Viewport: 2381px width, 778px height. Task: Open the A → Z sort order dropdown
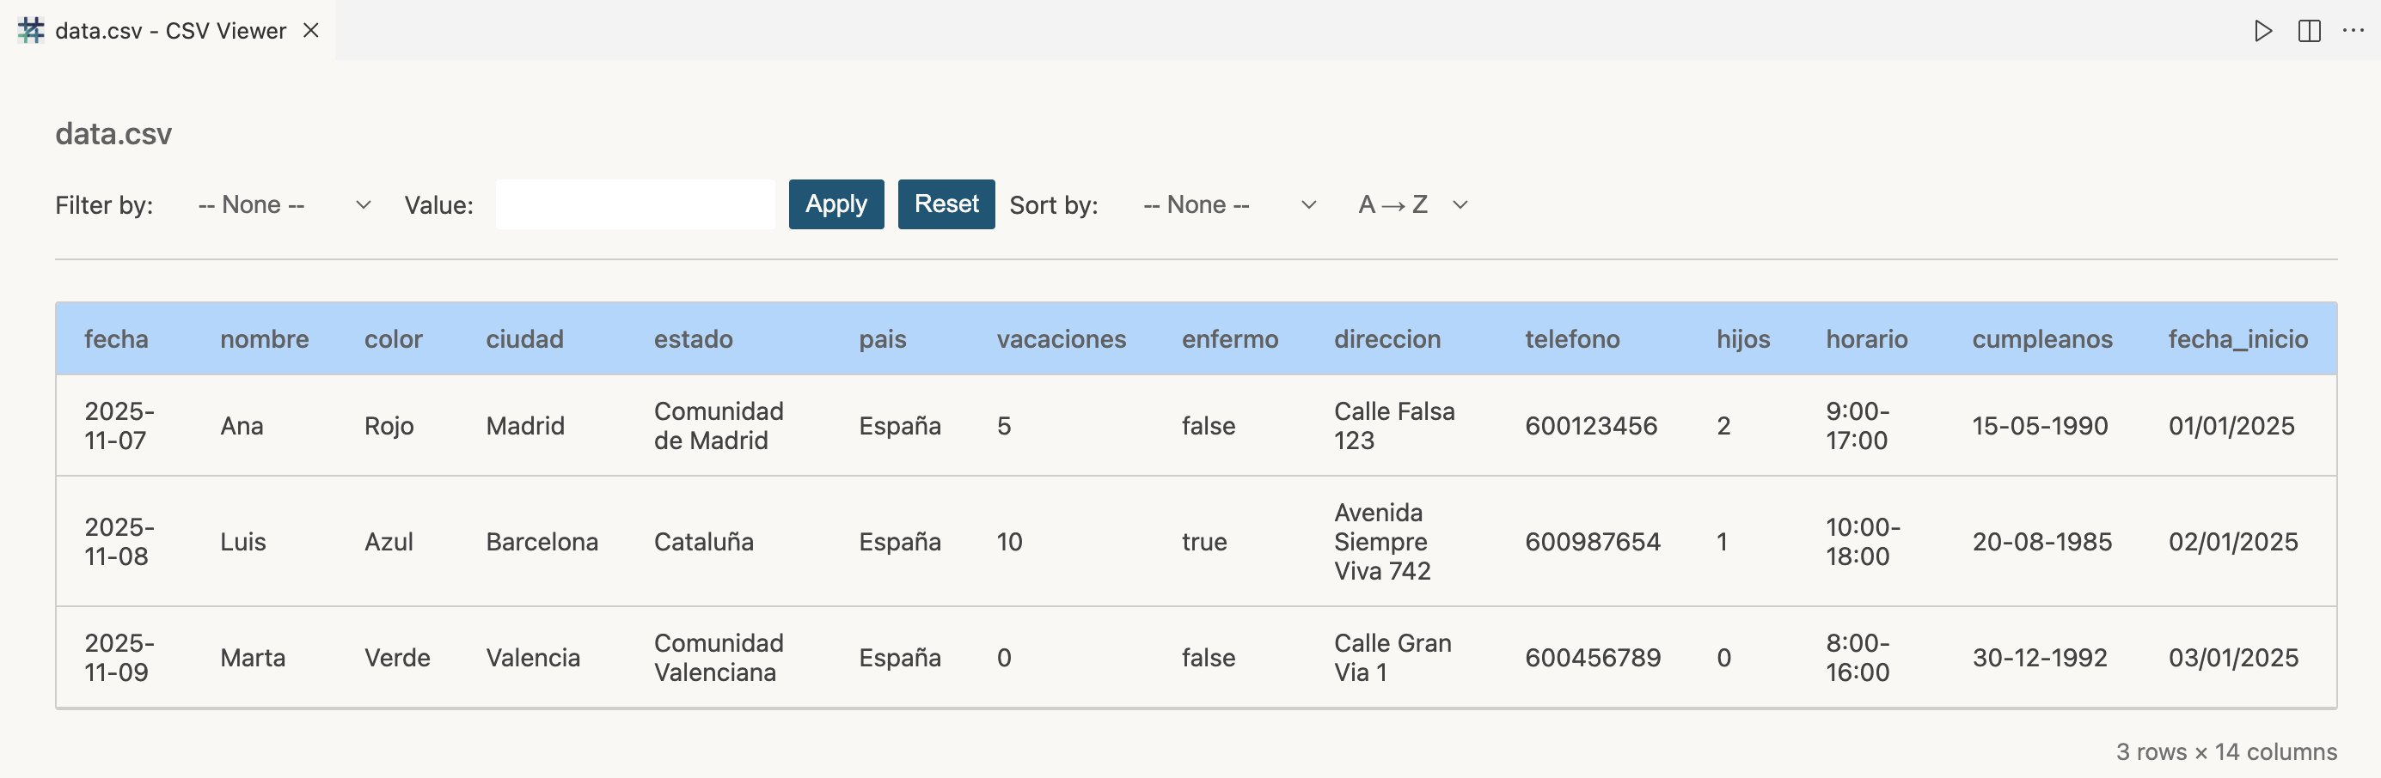[1410, 204]
